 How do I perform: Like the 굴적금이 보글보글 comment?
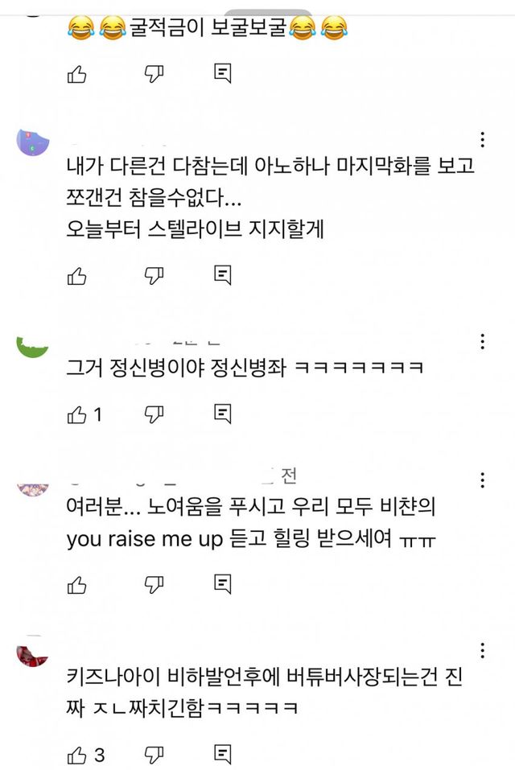coord(77,75)
